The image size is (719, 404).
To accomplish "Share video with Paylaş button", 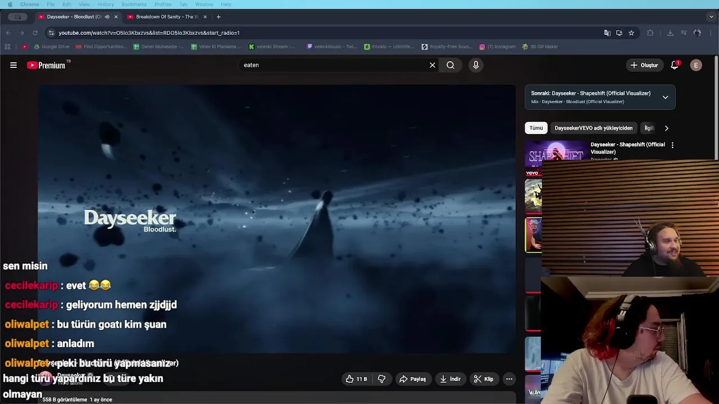I will pyautogui.click(x=412, y=379).
